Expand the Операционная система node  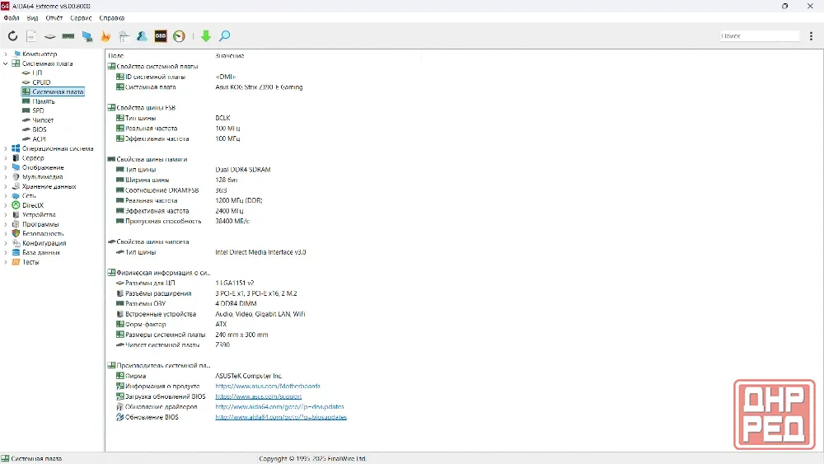tap(6, 148)
